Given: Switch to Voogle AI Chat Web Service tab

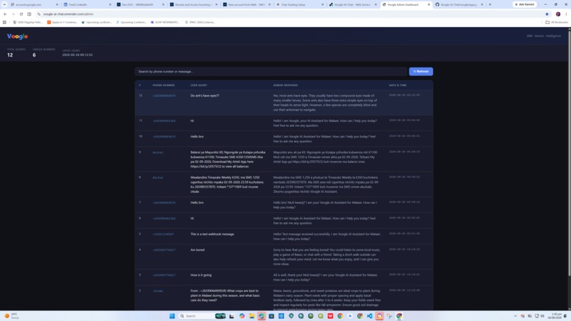Looking at the screenshot, I should (352, 4).
